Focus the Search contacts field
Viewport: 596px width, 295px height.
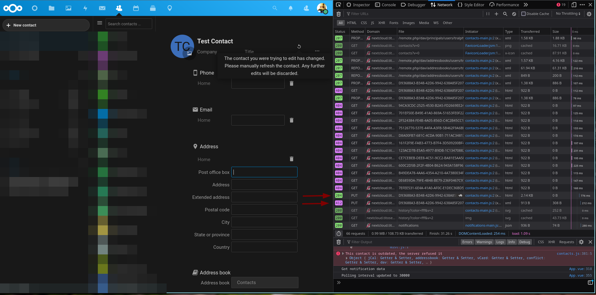pos(129,24)
